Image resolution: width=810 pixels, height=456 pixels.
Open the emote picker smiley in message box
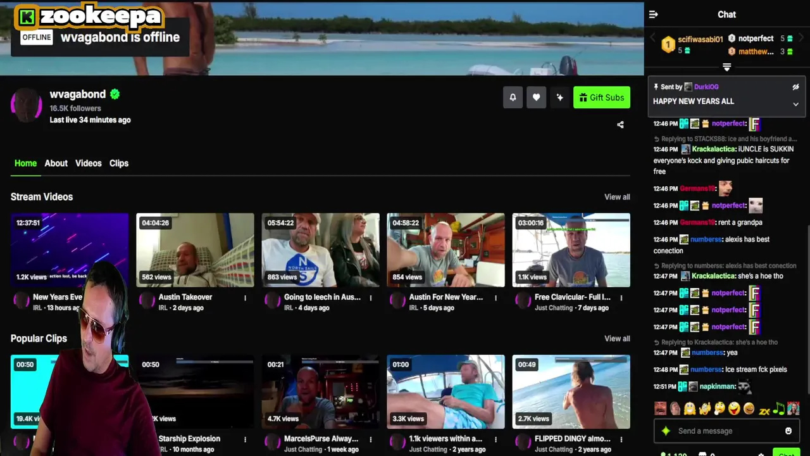click(788, 431)
